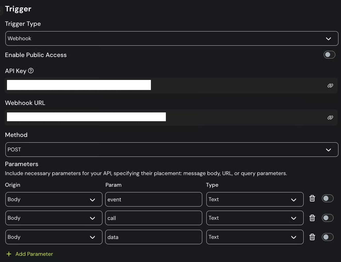The height and width of the screenshot is (262, 341).
Task: Copy the API Key using link icon
Action: [330, 86]
